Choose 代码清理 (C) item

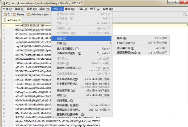tap(82, 101)
